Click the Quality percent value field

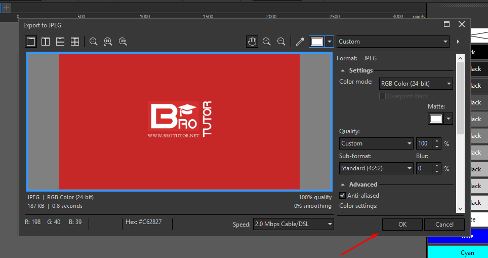coord(424,143)
